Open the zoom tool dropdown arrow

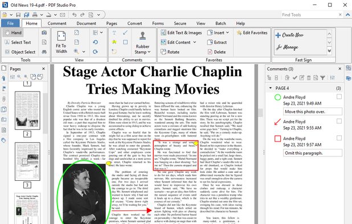(x=84, y=52)
